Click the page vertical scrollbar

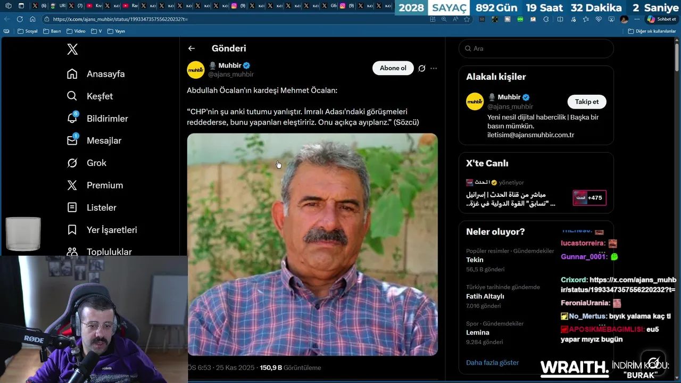(x=677, y=59)
